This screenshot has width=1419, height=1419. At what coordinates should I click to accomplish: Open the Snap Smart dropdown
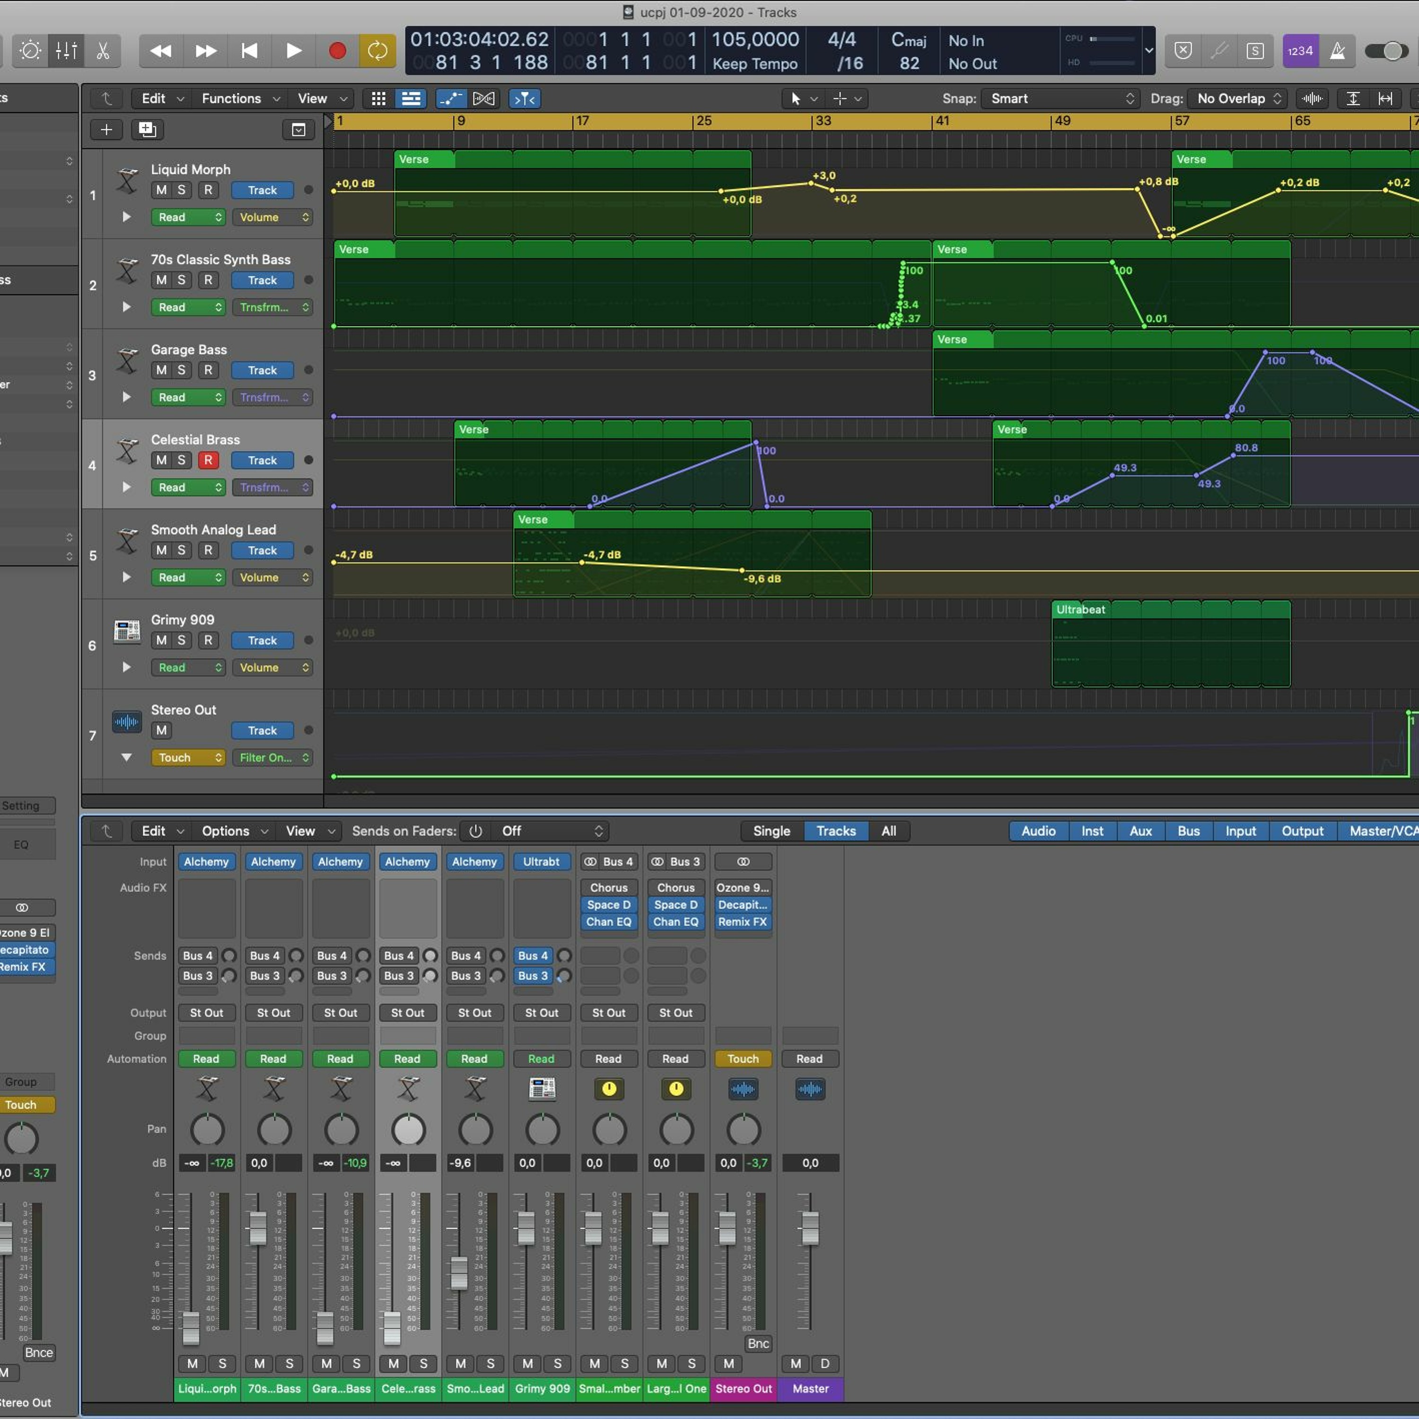pyautogui.click(x=1060, y=98)
